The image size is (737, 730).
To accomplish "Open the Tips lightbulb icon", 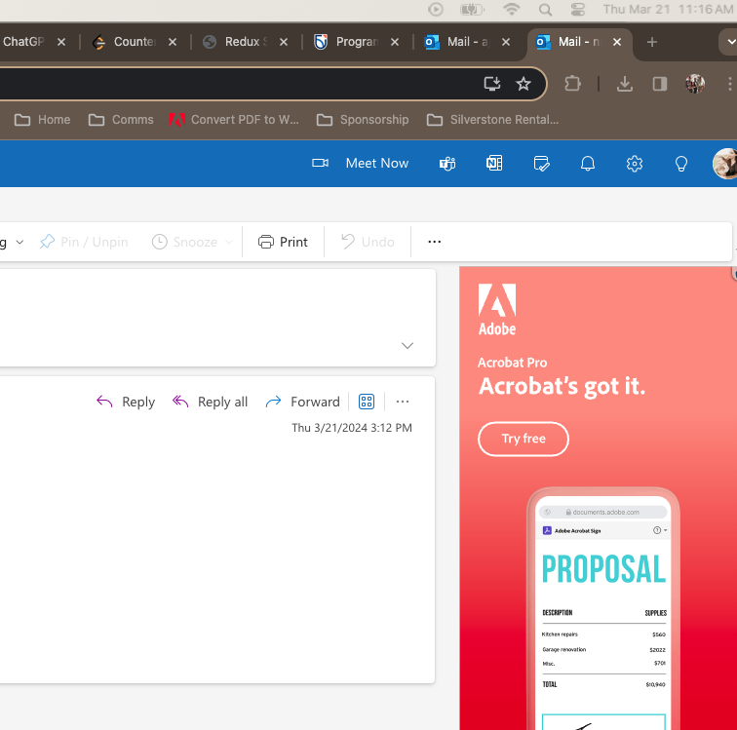I will click(x=681, y=164).
